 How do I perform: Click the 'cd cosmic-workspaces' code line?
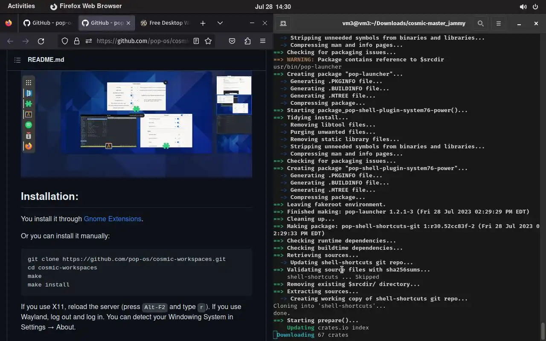coord(62,268)
